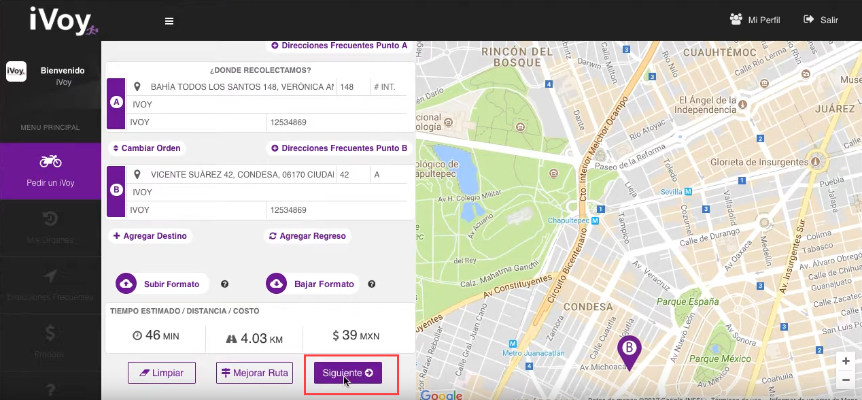The height and width of the screenshot is (400, 862).
Task: Click the Bajar Formato download icon
Action: (277, 284)
